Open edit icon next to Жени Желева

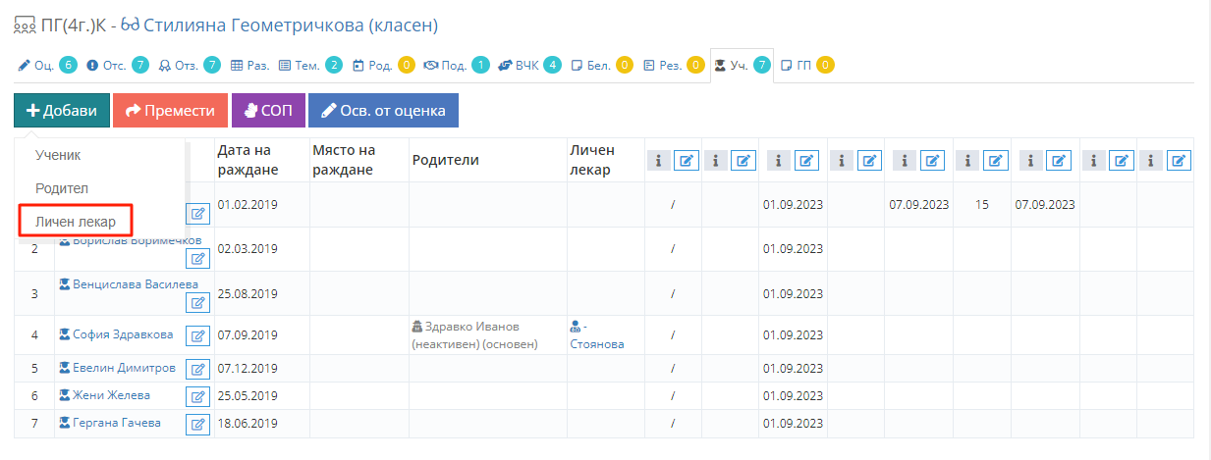click(198, 396)
